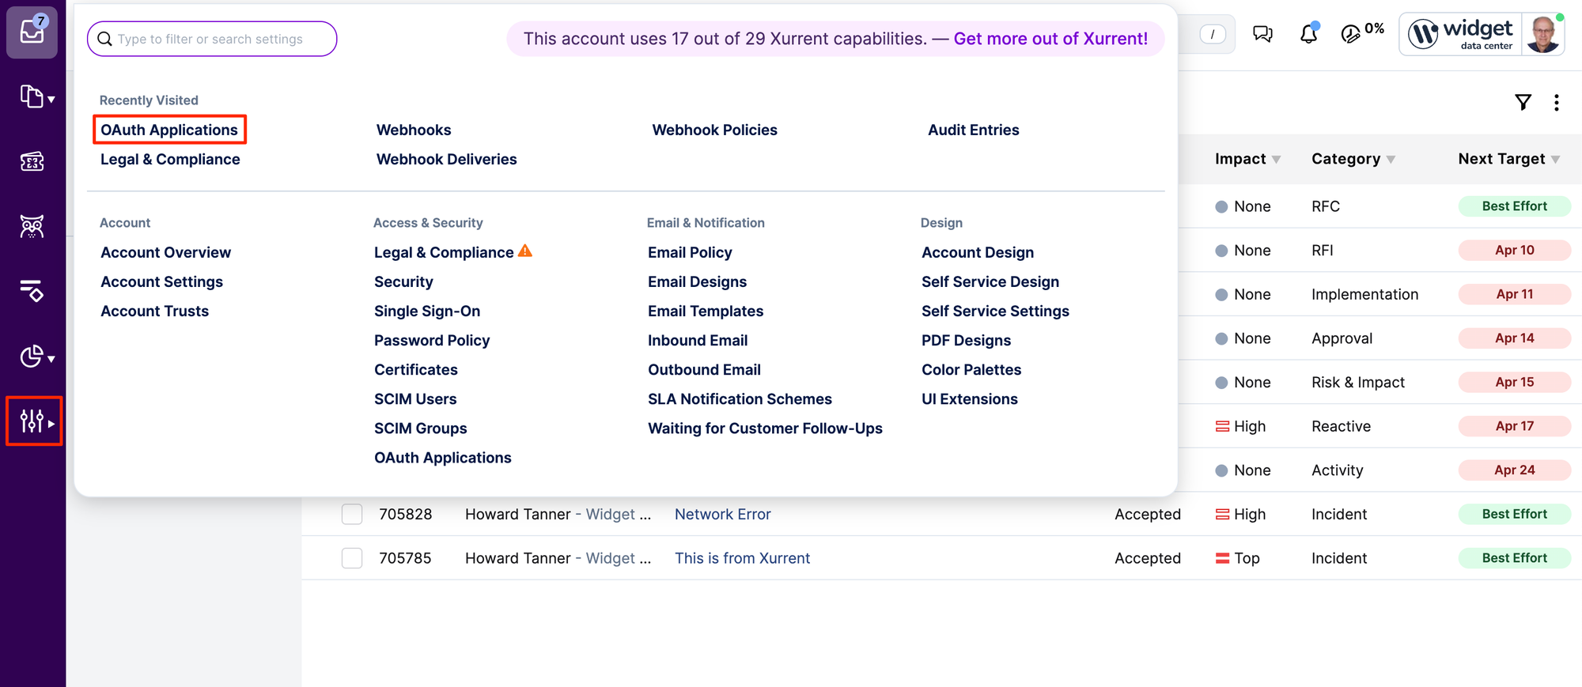
Task: Open the Next Target column dropdown
Action: click(x=1555, y=160)
